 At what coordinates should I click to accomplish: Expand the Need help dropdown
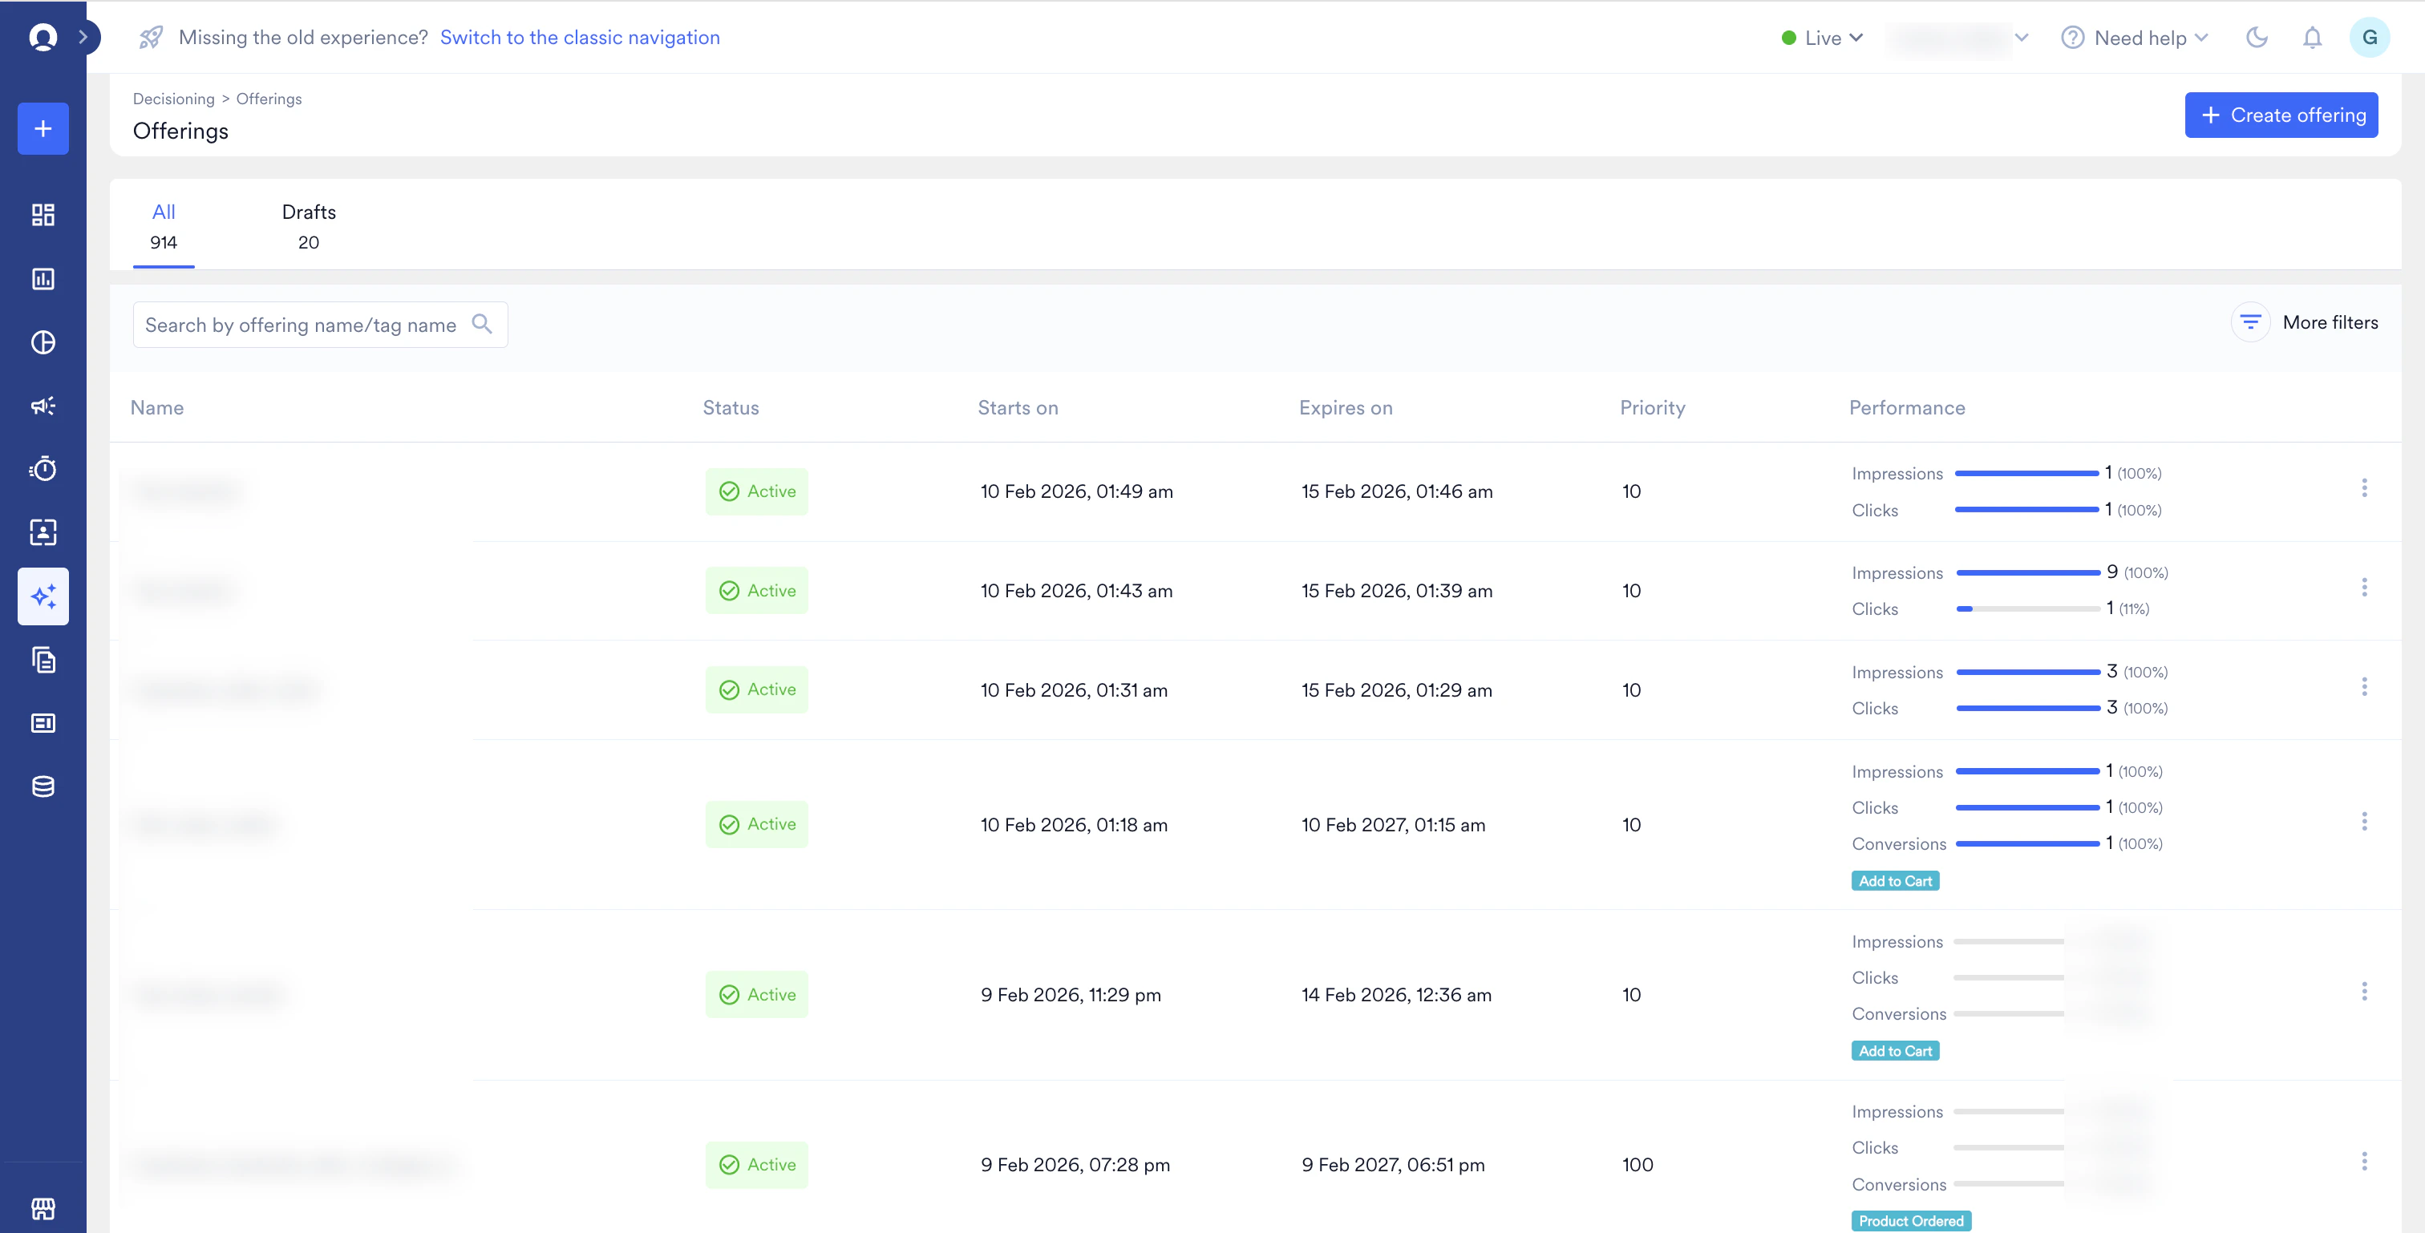coord(2135,38)
